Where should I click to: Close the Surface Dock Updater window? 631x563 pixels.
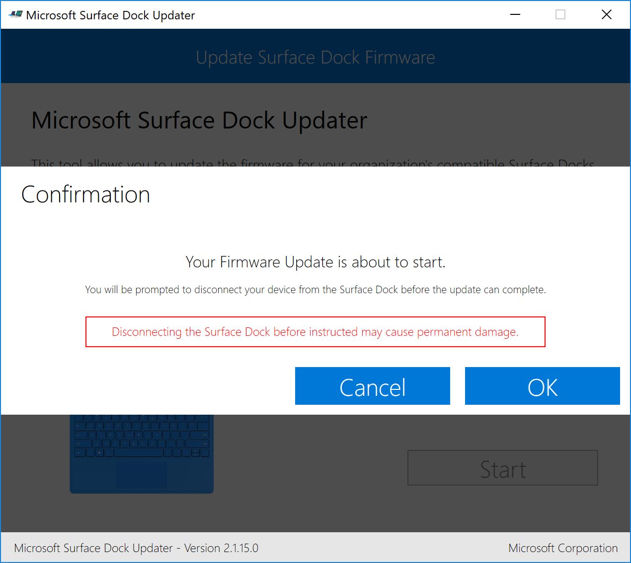606,15
